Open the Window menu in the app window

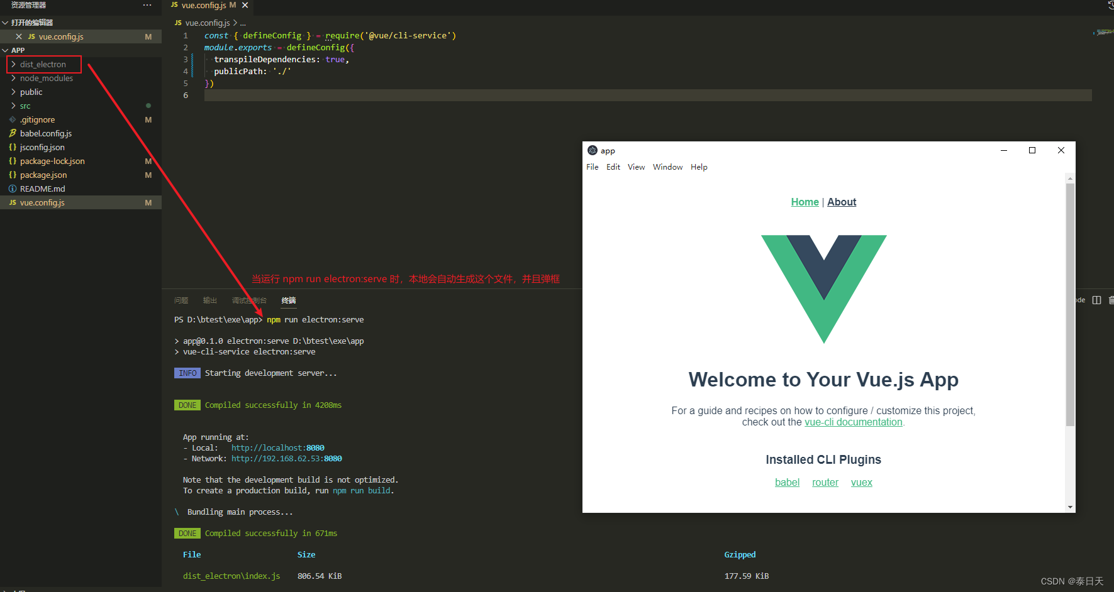pos(667,167)
